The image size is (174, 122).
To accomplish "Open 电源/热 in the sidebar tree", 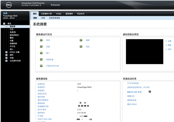I will coord(13,32).
